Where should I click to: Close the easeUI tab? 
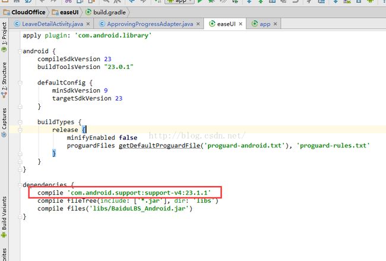pos(241,24)
